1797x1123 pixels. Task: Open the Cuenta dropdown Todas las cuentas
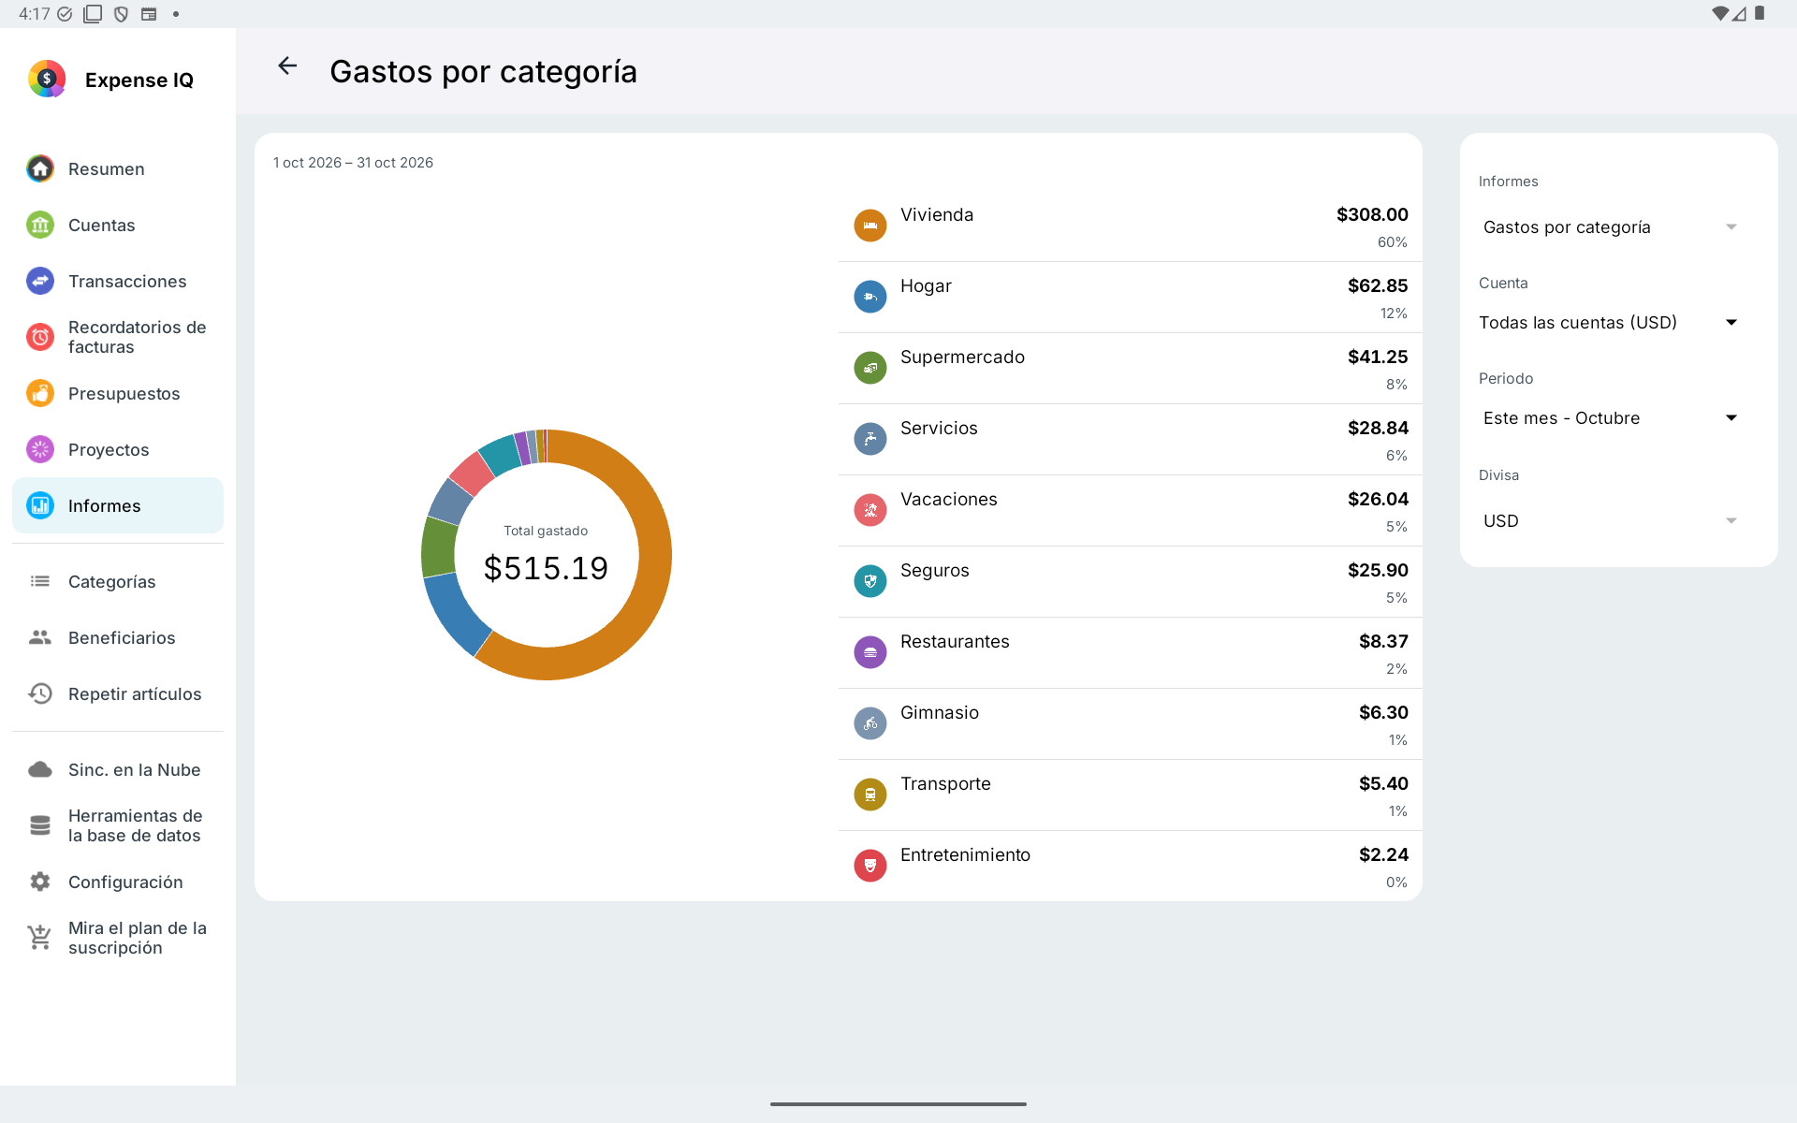pos(1610,323)
